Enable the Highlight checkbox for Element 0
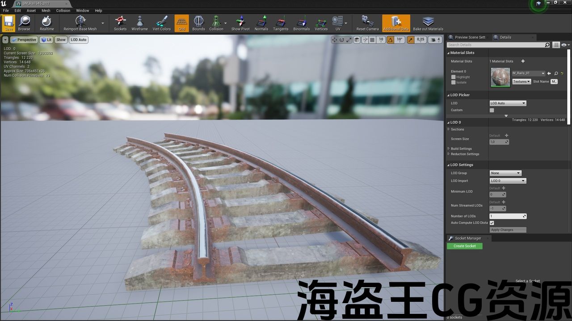The width and height of the screenshot is (572, 321). click(453, 77)
